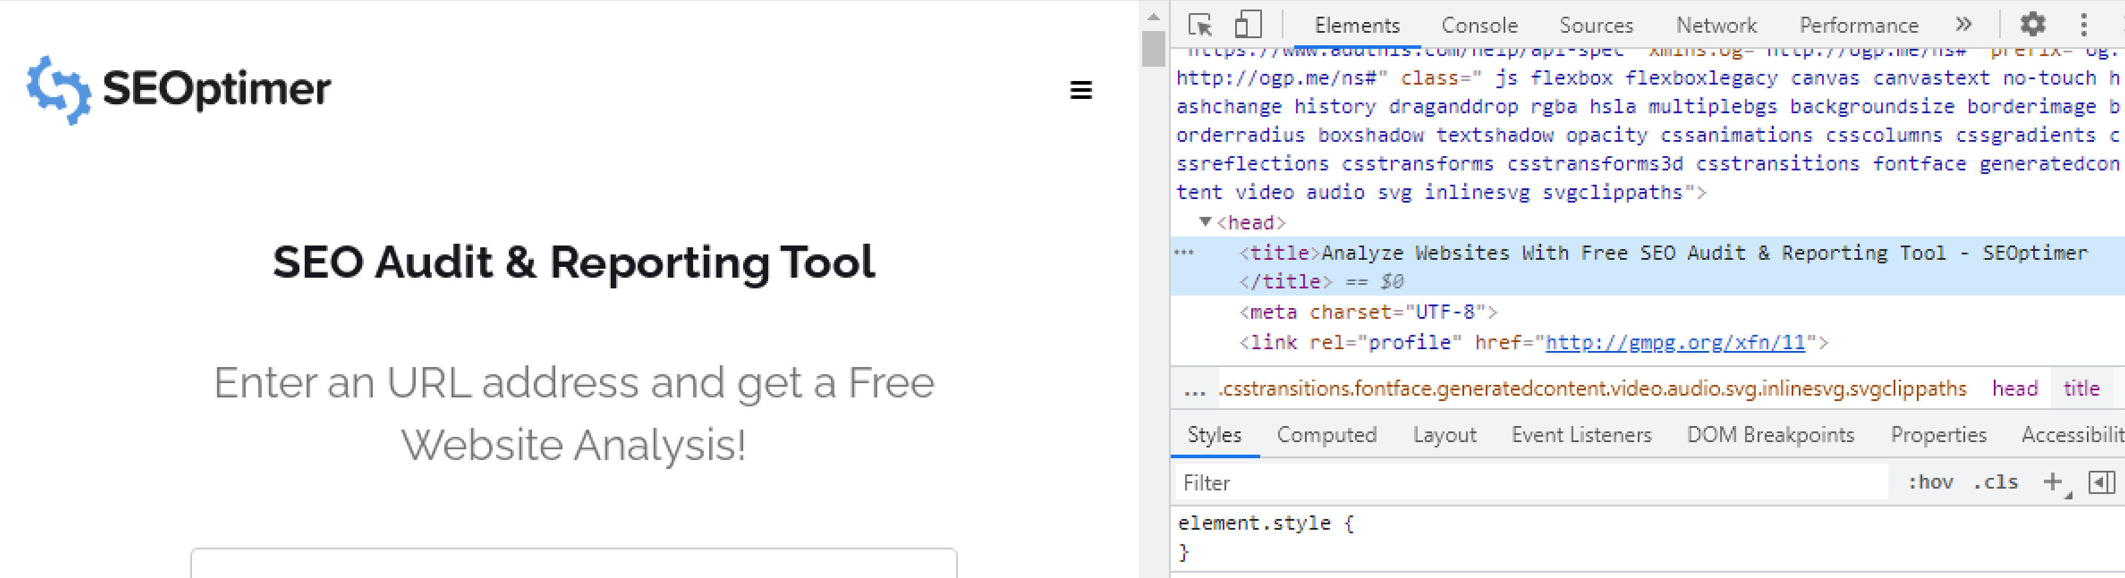Add a new style rule with plus icon

2054,482
